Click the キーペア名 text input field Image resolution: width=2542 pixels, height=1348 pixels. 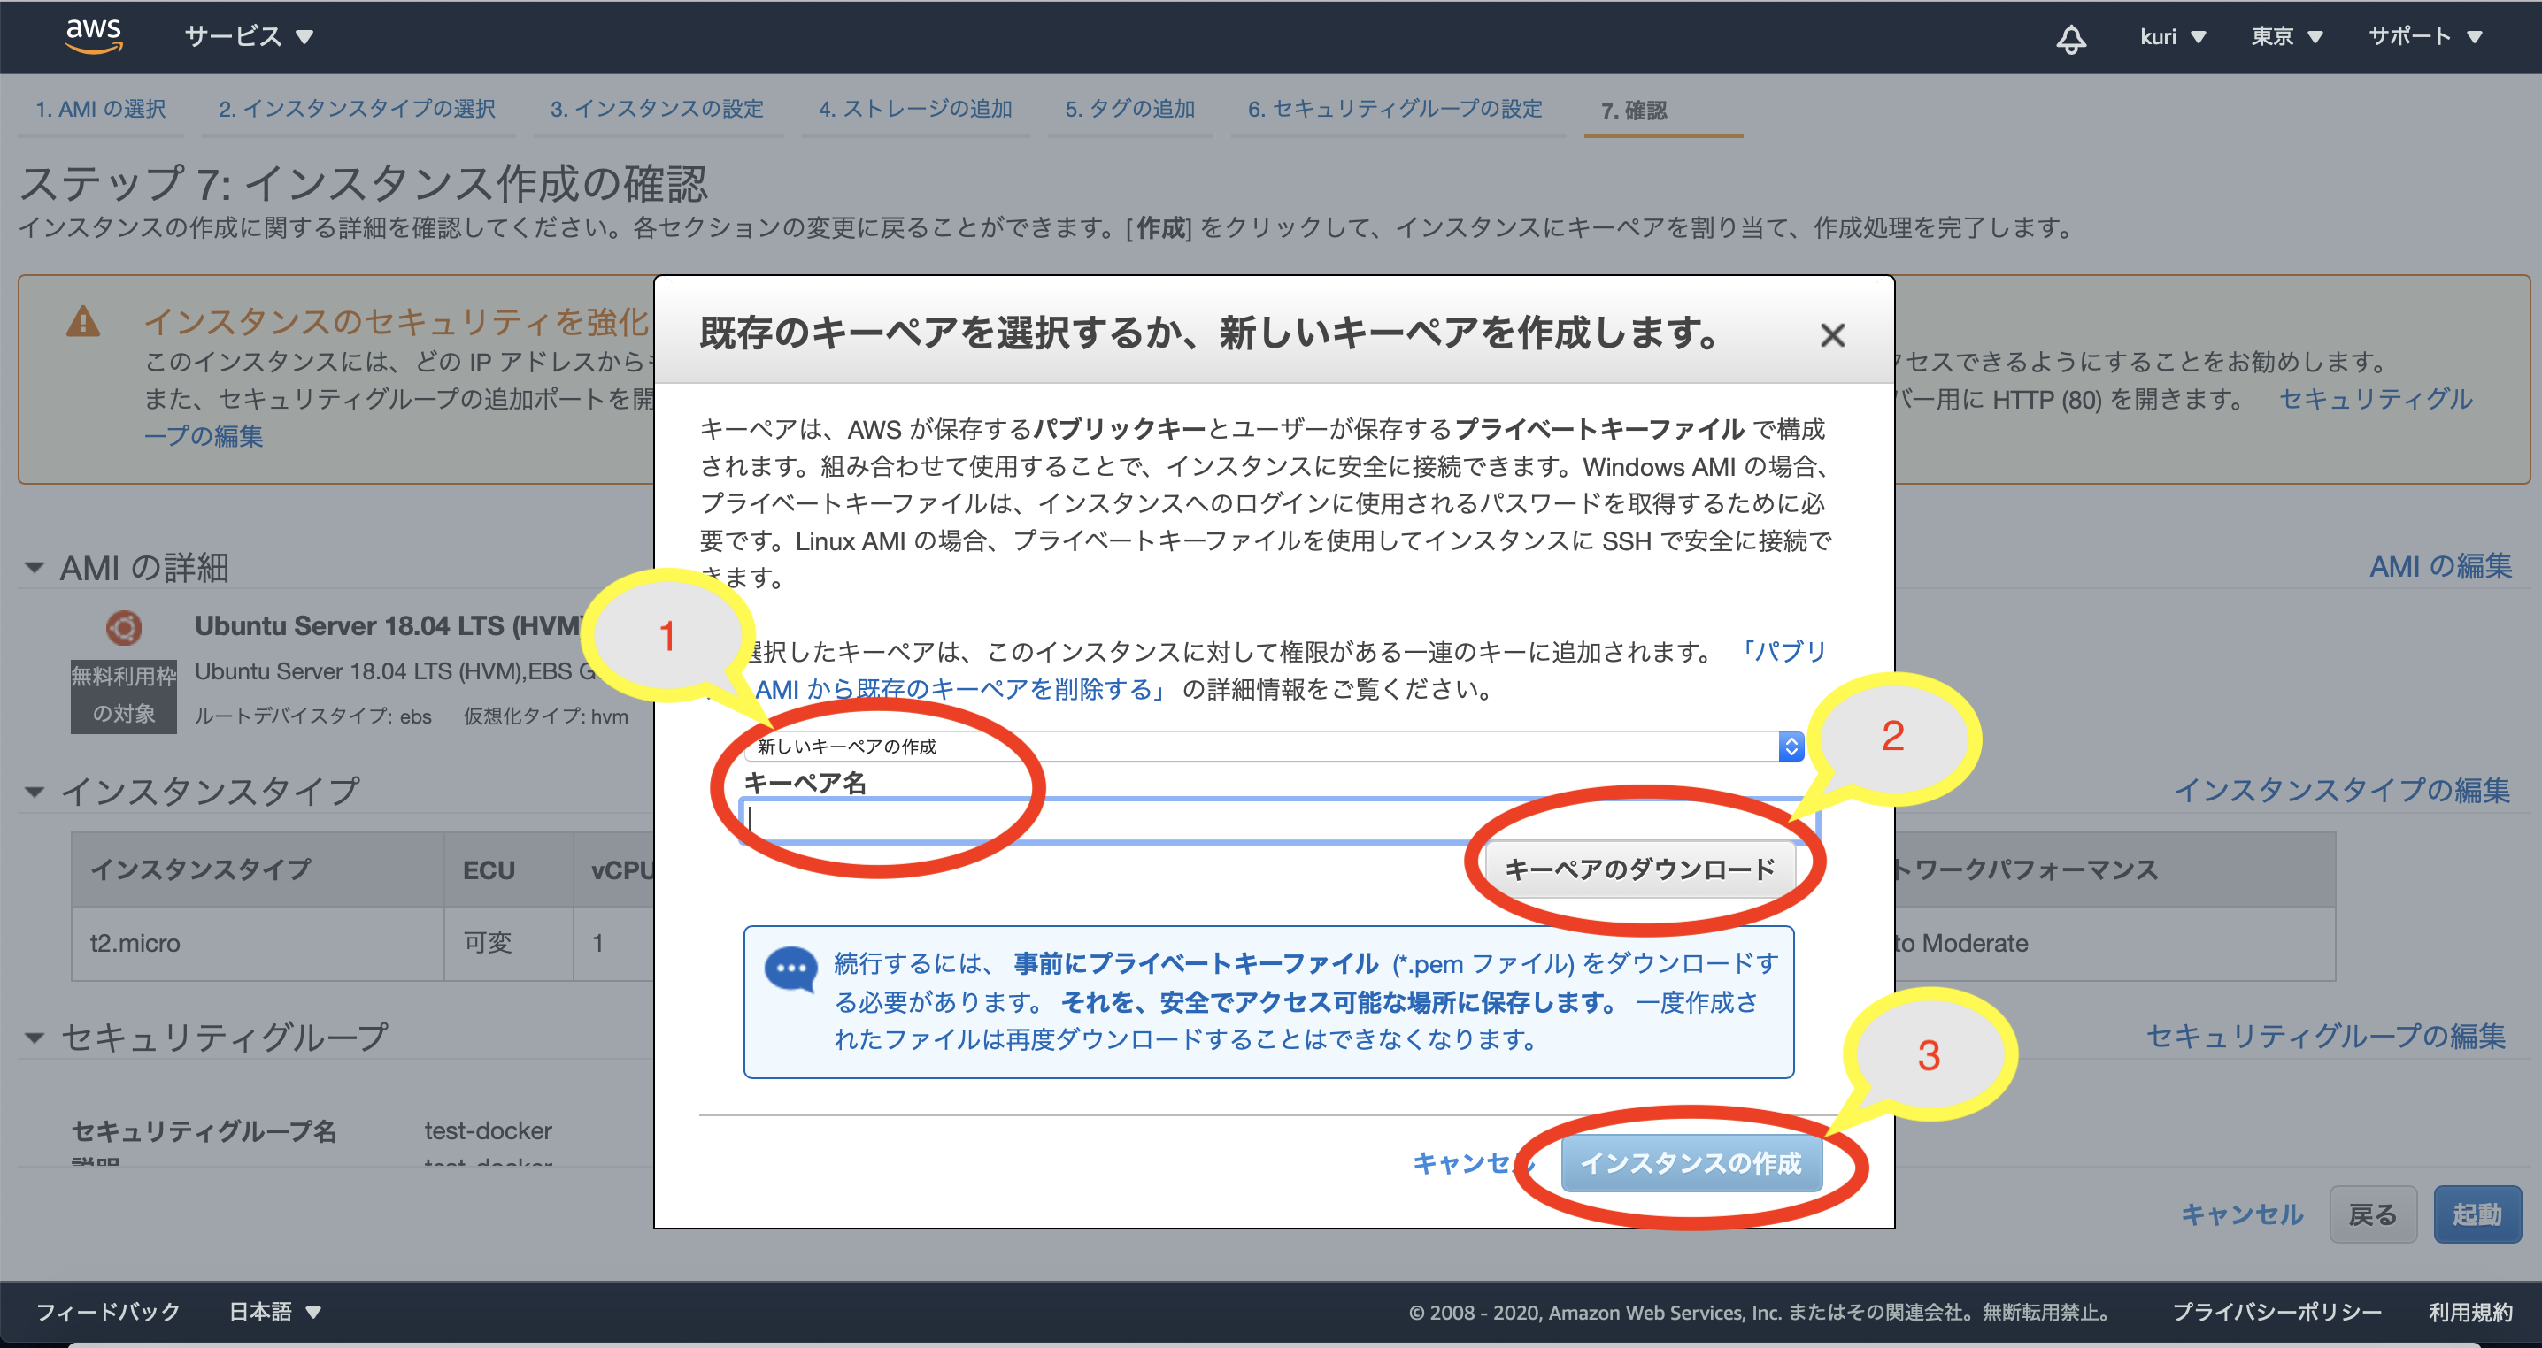pyautogui.click(x=1278, y=819)
